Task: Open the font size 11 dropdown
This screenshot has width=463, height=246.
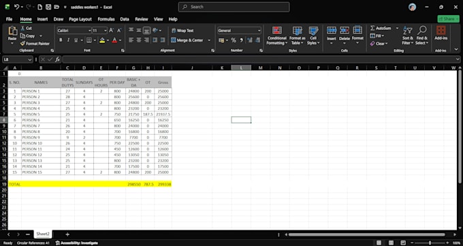Action: coord(105,31)
